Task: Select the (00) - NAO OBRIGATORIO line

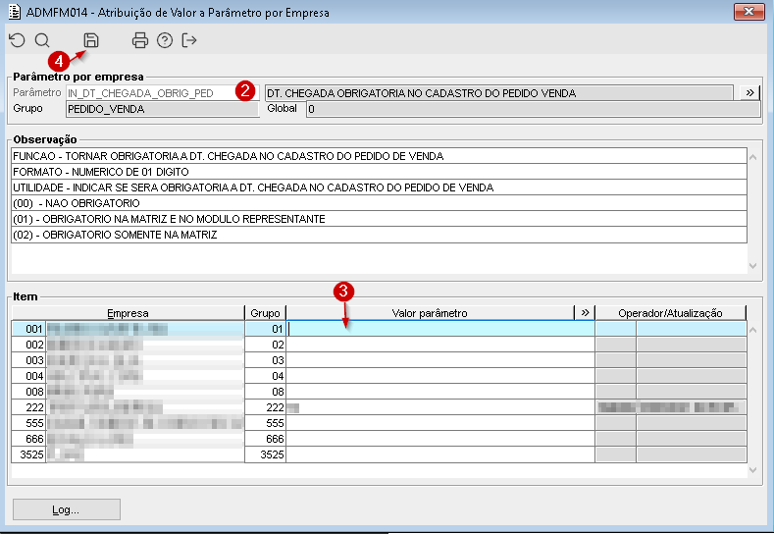Action: [x=379, y=203]
